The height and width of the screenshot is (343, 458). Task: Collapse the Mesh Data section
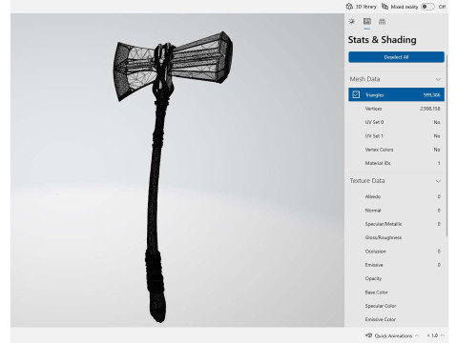438,79
